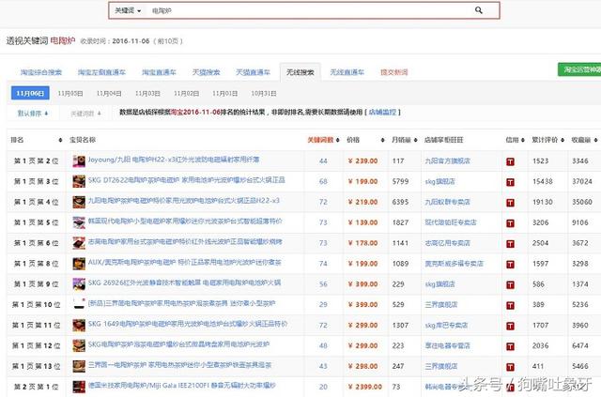Viewport: 601px width, 397px height.
Task: Select the 无线搜索 tab
Action: [x=300, y=72]
